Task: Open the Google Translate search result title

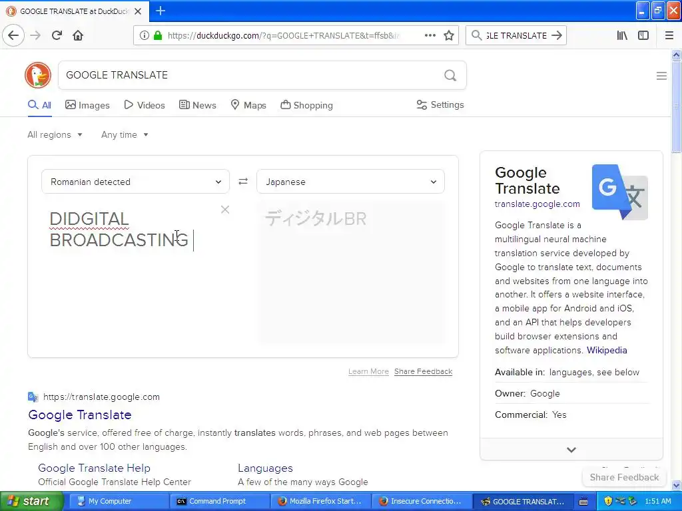Action: 80,415
